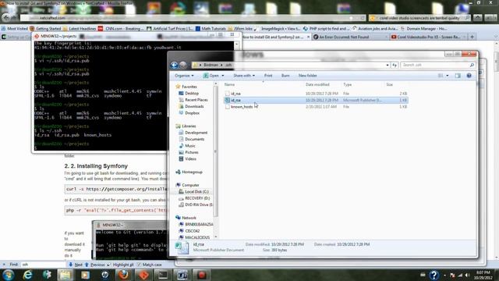The image size is (499, 281).
Task: Open the view options dropdown arrow
Action: point(447,76)
